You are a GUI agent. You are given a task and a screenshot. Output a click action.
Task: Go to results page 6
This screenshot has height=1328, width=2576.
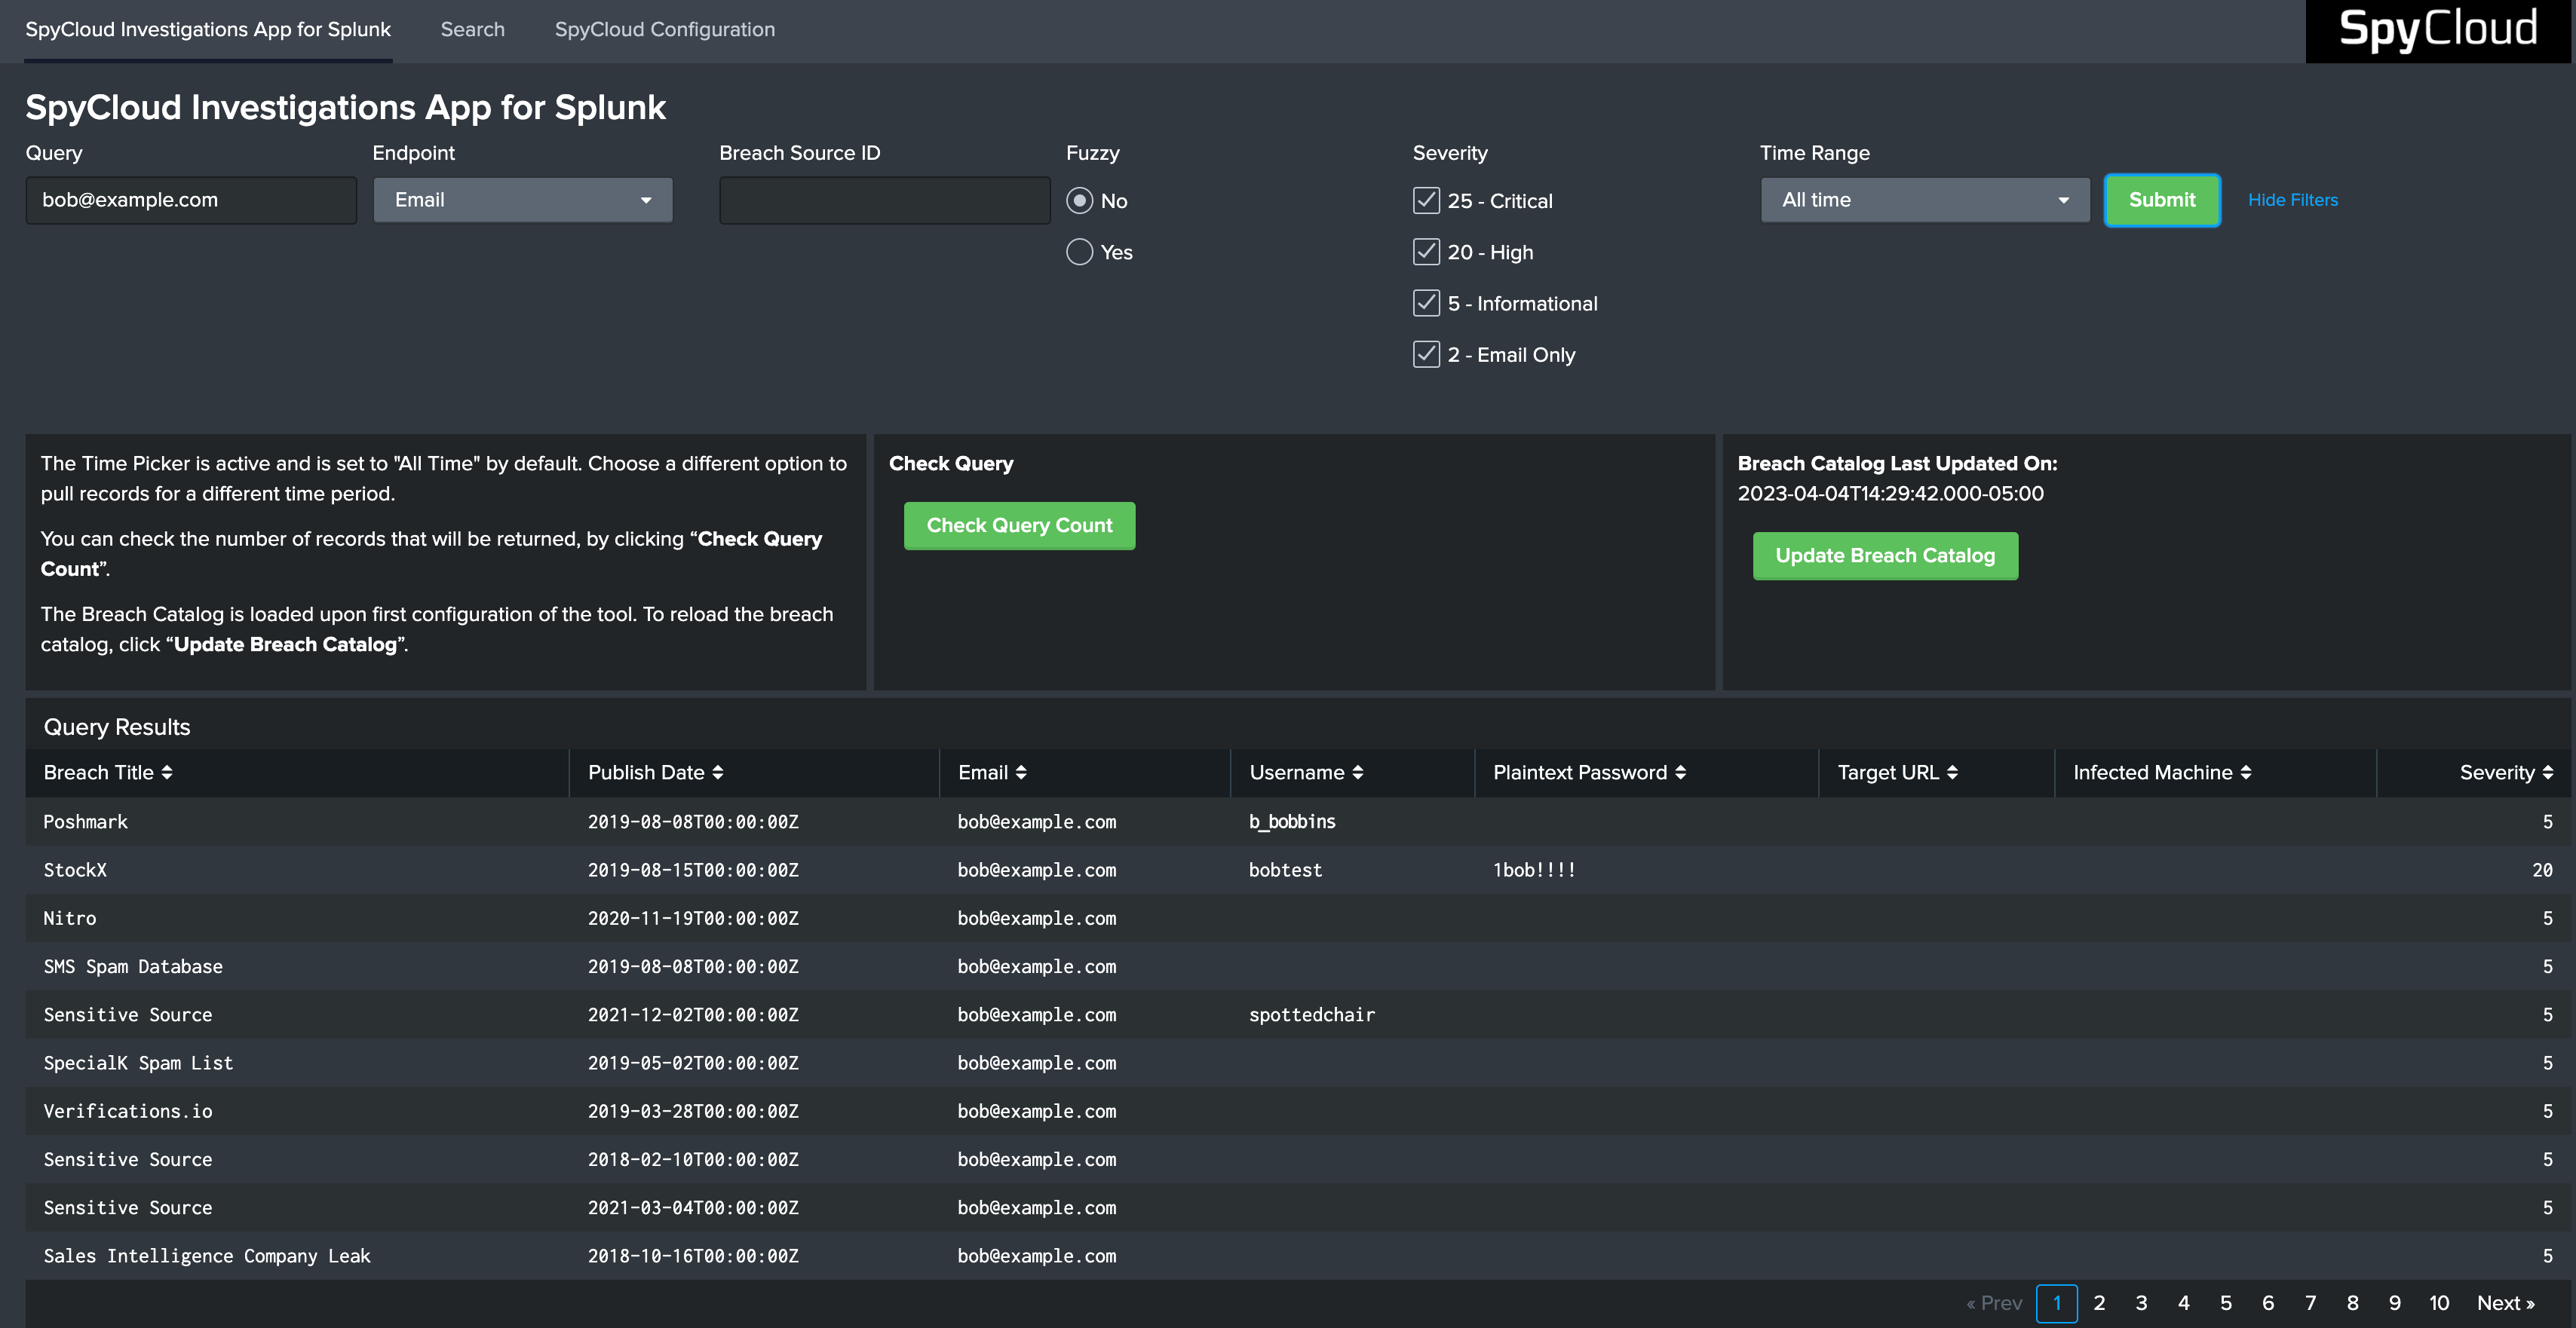tap(2268, 1303)
